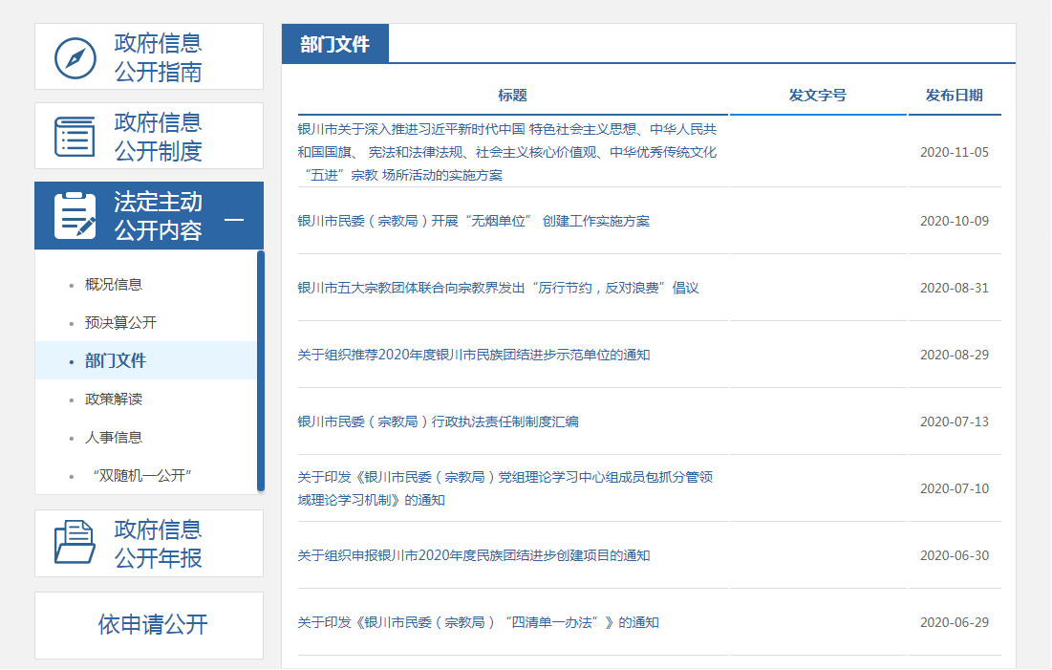Open document about "五进"宗教场所活动实施方案

click(x=507, y=152)
